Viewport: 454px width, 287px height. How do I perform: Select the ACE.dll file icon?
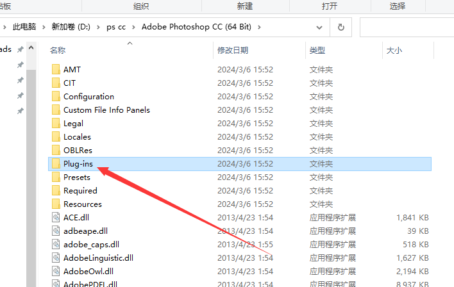(56, 218)
